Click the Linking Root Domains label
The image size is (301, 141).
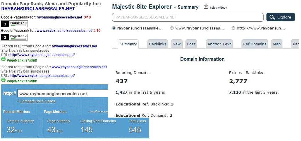(98, 121)
